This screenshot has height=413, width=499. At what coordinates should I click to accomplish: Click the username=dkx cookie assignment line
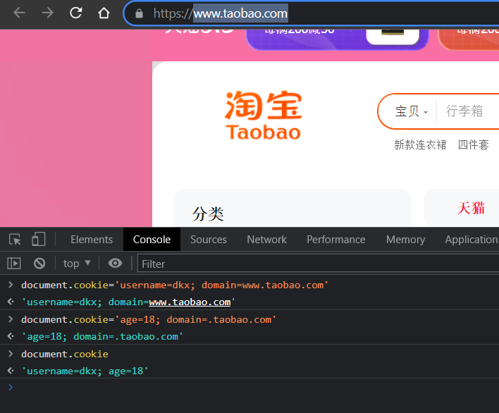pos(175,285)
